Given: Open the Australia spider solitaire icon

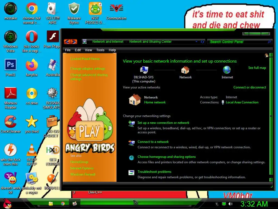Looking at the screenshot, I should 53,67.
